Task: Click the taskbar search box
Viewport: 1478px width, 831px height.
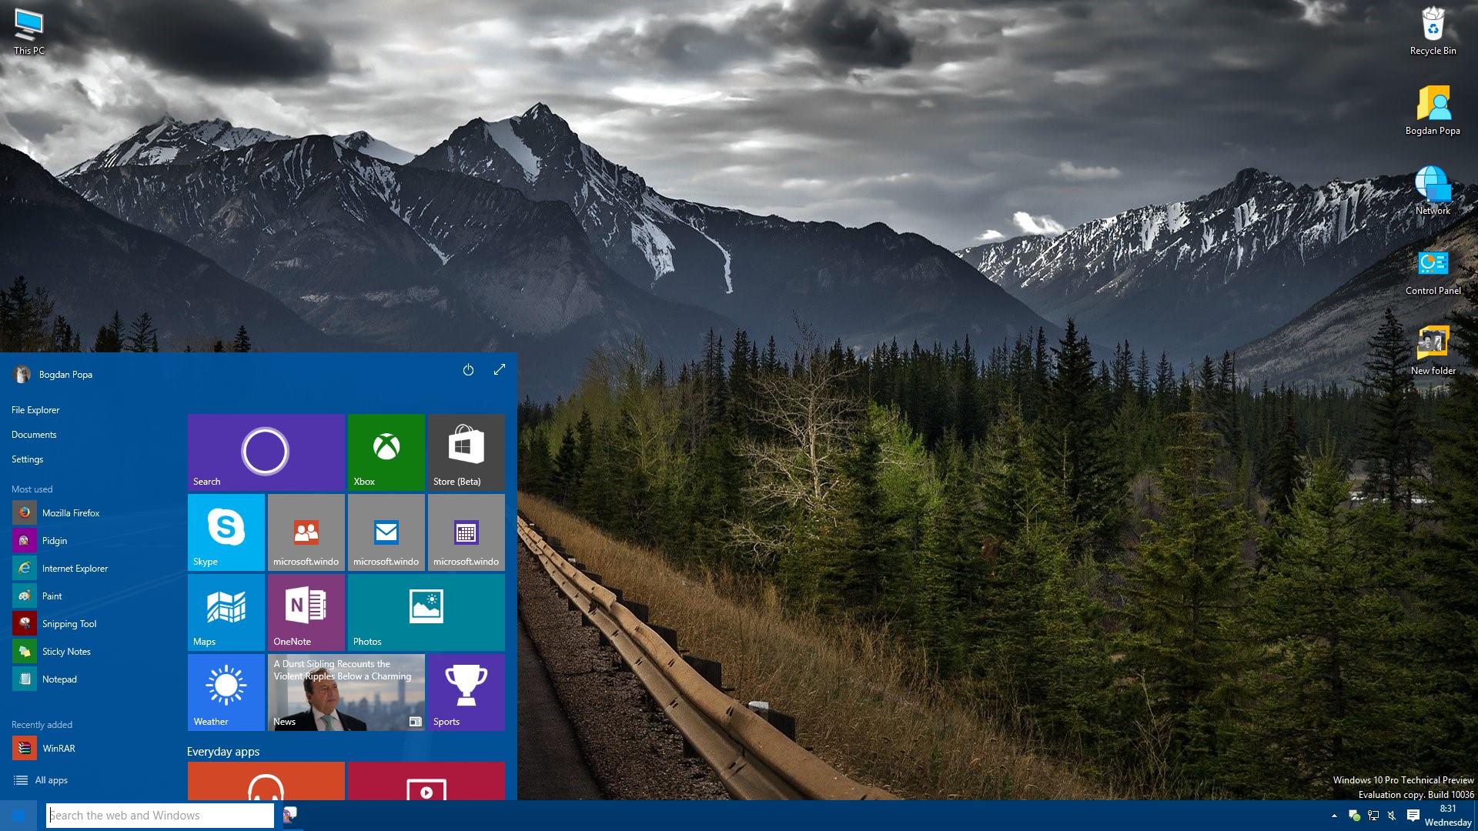Action: click(x=160, y=816)
